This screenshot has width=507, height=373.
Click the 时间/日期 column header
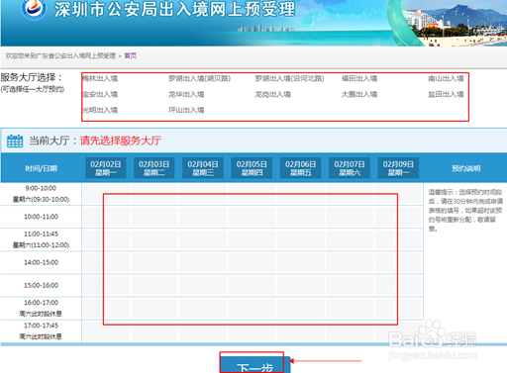[42, 168]
